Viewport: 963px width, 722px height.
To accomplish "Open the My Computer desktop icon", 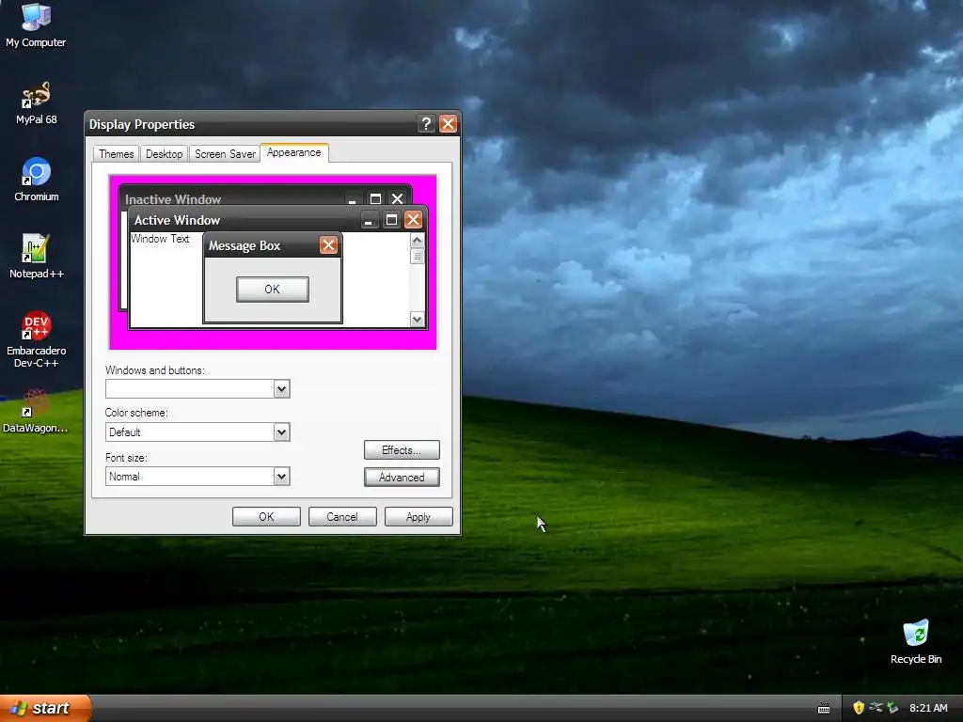I will pos(36,24).
